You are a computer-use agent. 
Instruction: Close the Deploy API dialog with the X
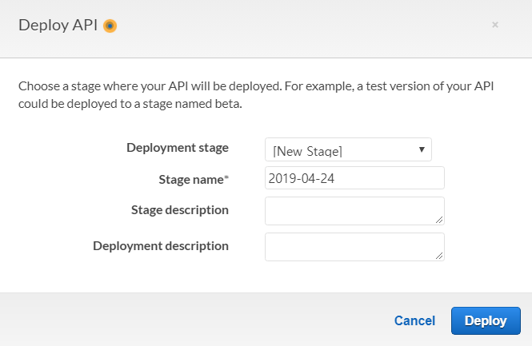coord(495,25)
